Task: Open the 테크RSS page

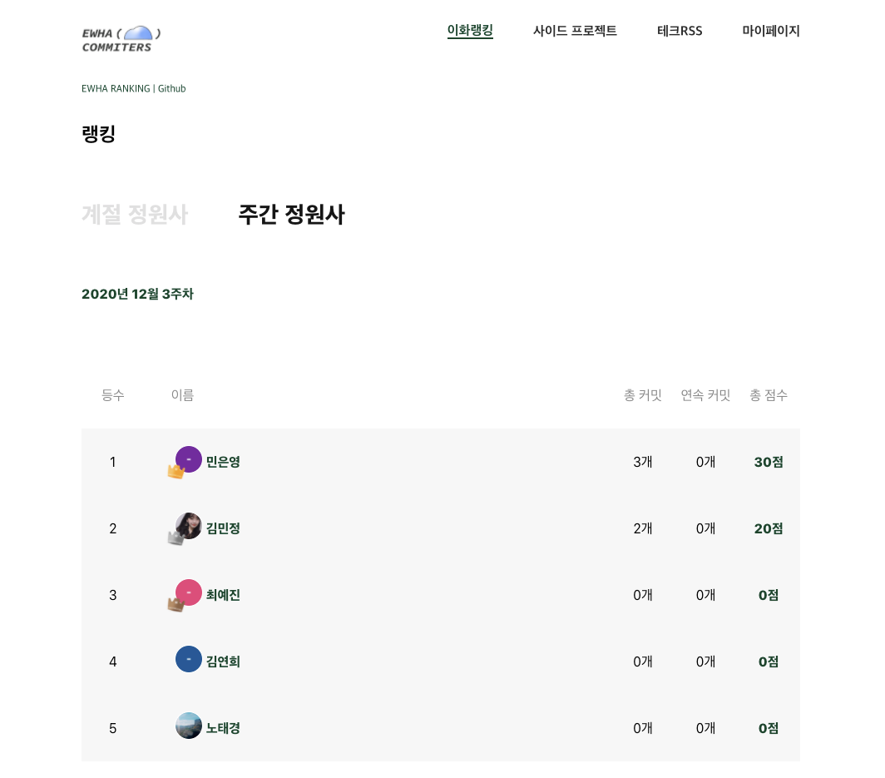Action: click(x=680, y=31)
